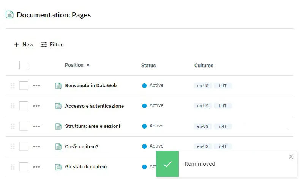
Task: Click the Active status text for Cos'è un item?
Action: 156,146
